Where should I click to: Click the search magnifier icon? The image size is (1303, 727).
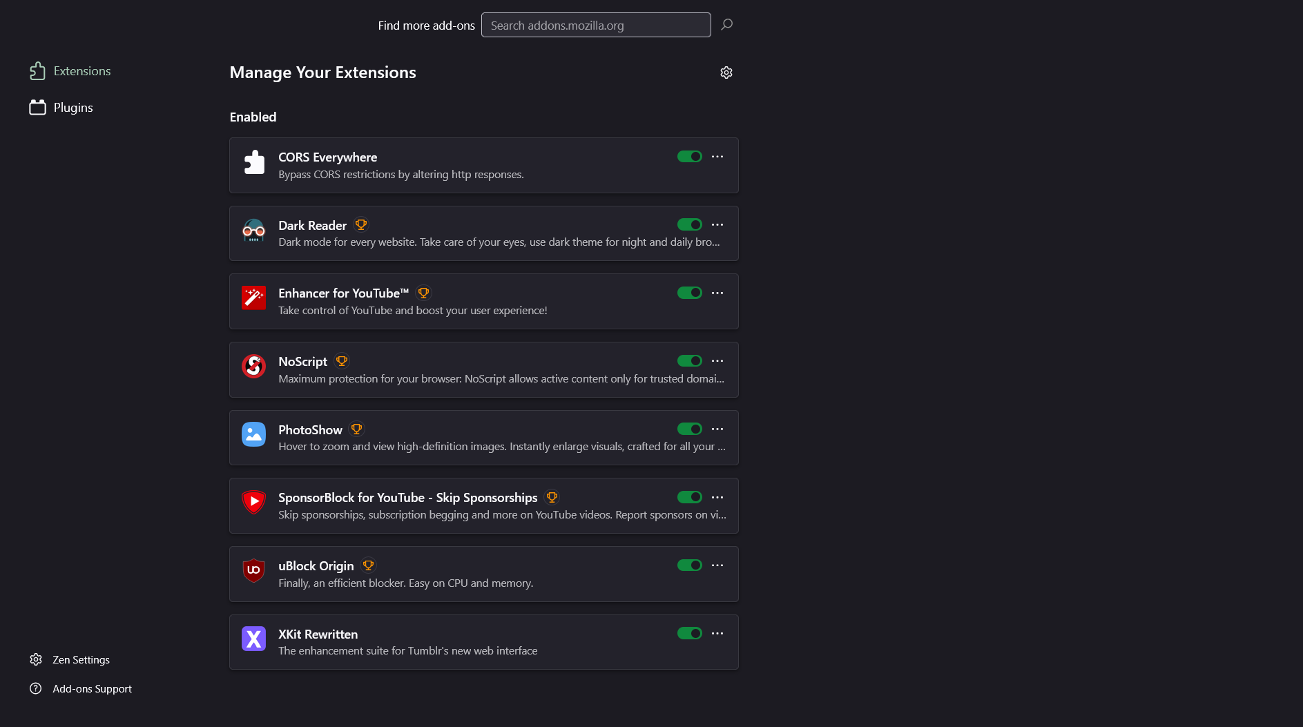click(726, 25)
